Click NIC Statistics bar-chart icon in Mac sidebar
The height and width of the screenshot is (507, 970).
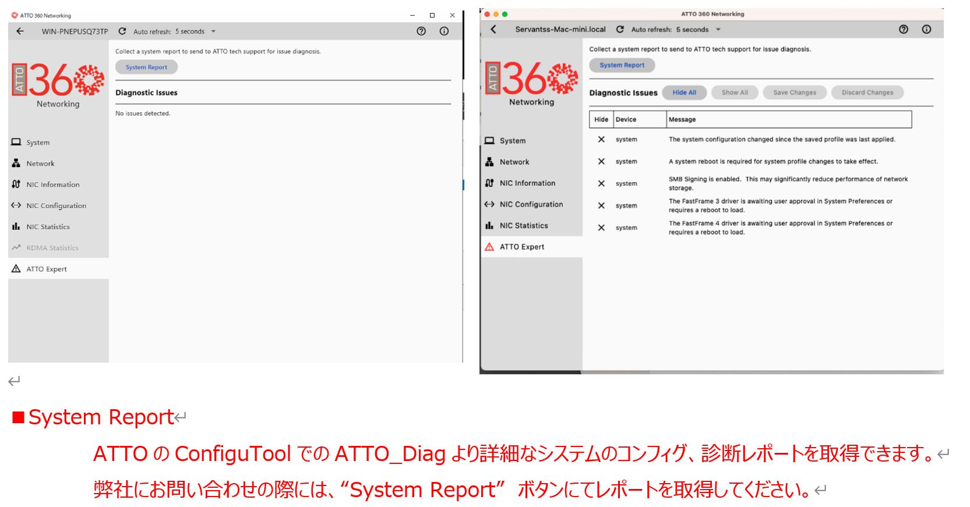click(489, 225)
